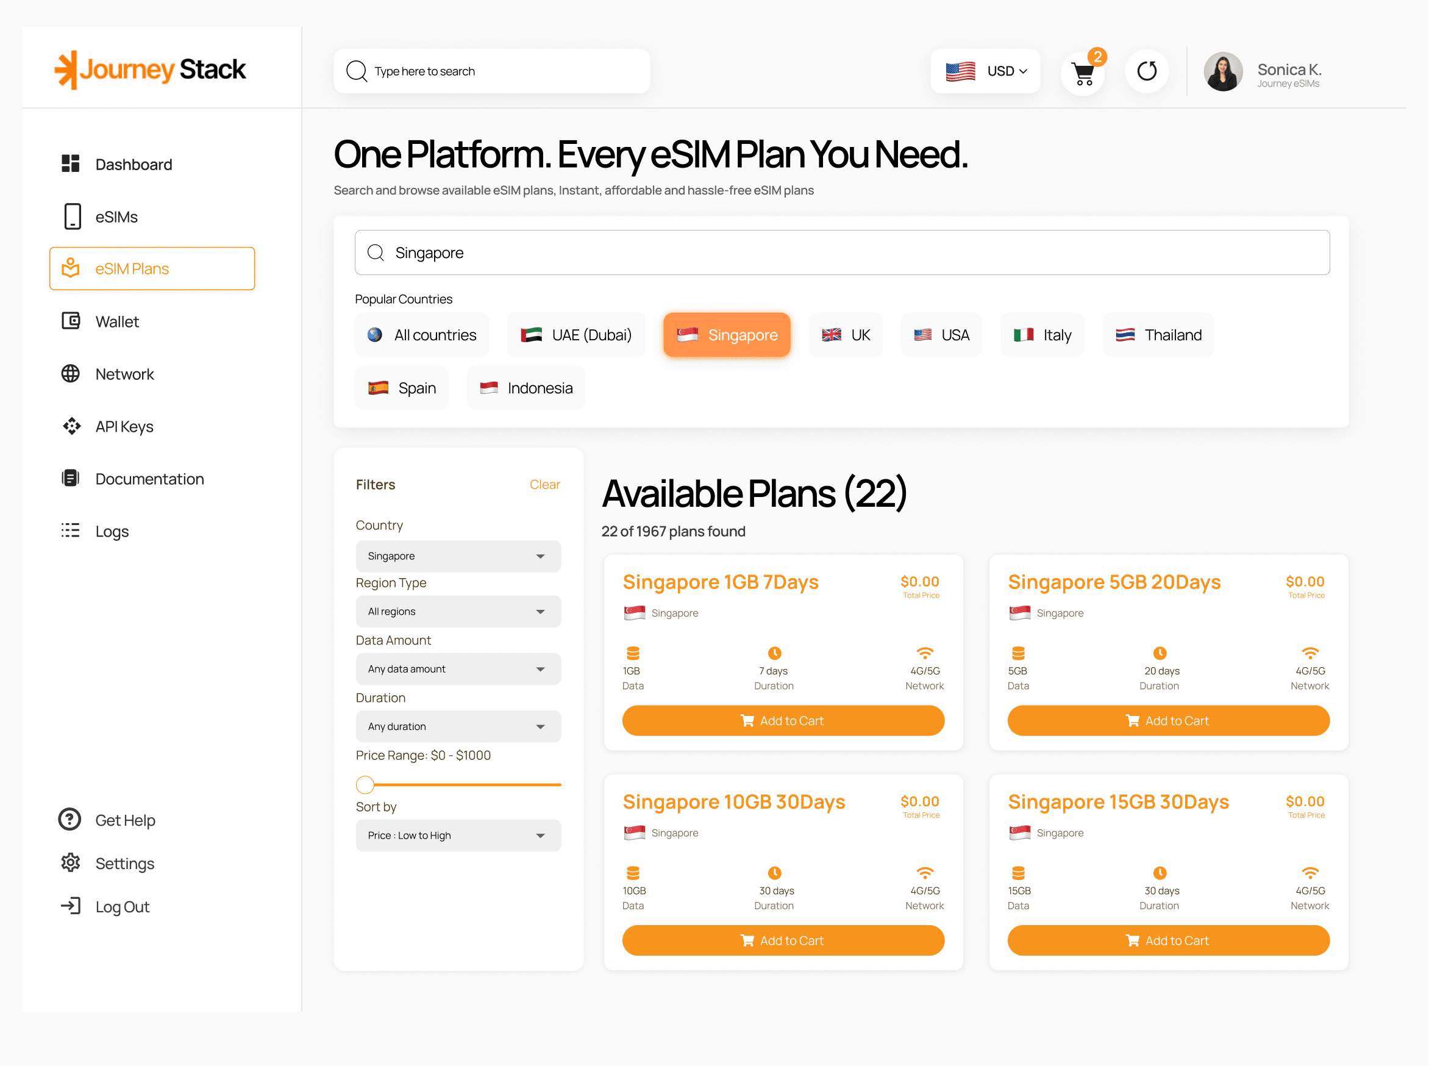Open the Data Amount dropdown
The width and height of the screenshot is (1429, 1066).
(x=458, y=669)
